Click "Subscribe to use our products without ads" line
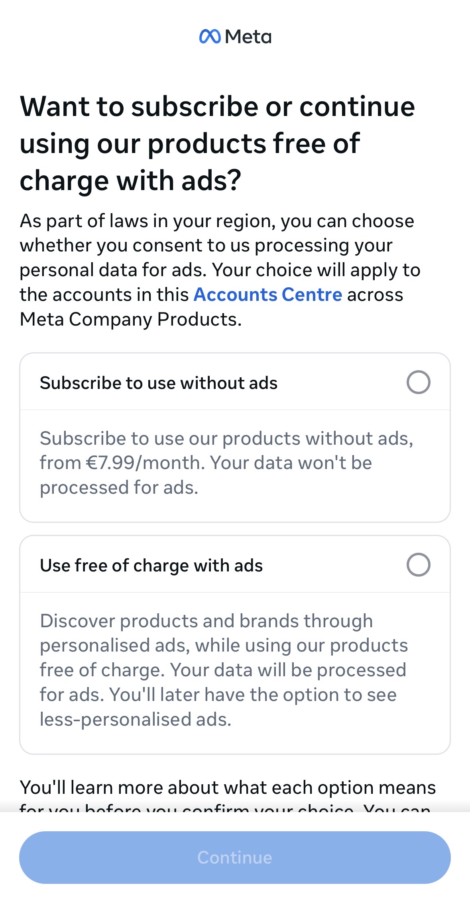The width and height of the screenshot is (470, 903). click(226, 438)
